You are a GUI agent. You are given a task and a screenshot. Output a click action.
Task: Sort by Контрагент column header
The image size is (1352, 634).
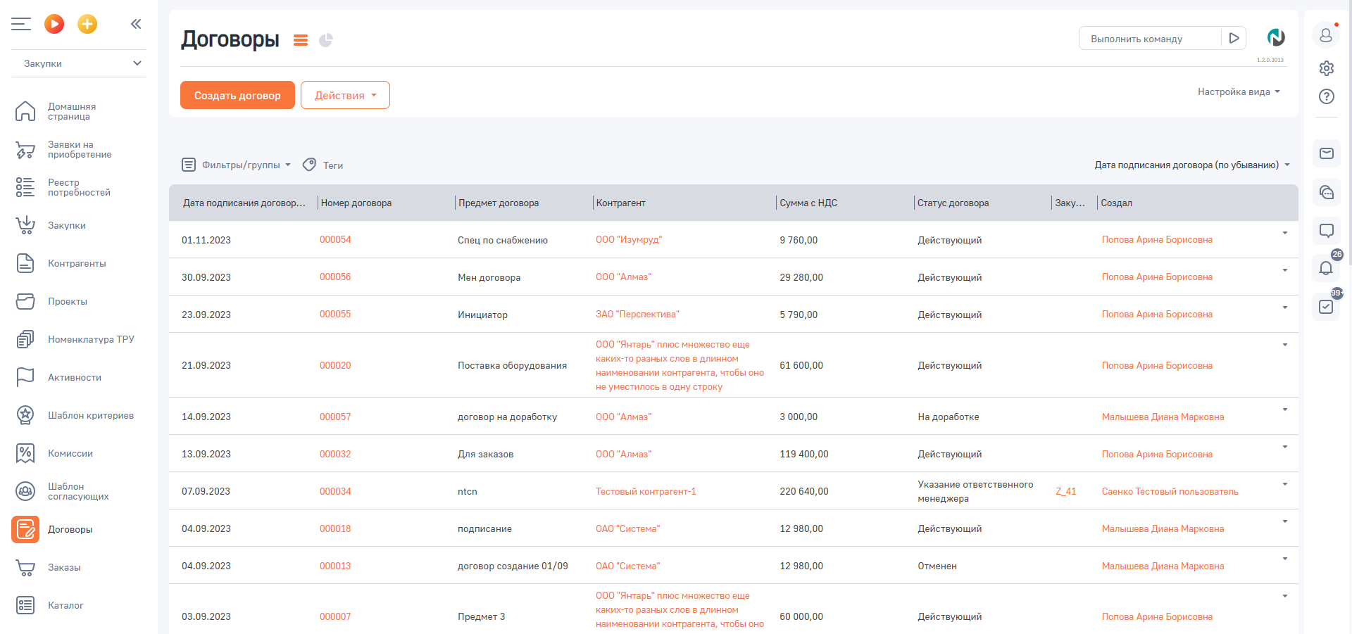coord(620,203)
